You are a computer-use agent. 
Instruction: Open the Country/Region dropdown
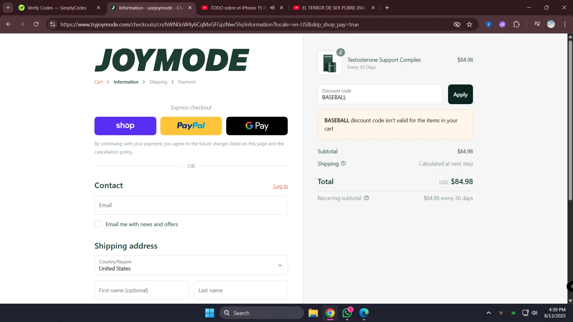[191, 266]
